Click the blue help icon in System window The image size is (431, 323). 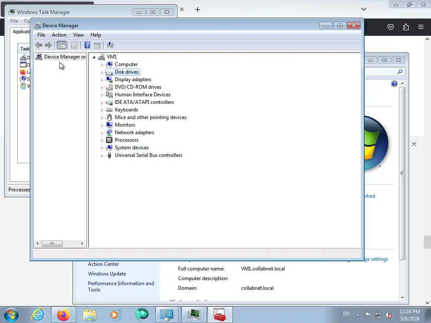tap(394, 84)
